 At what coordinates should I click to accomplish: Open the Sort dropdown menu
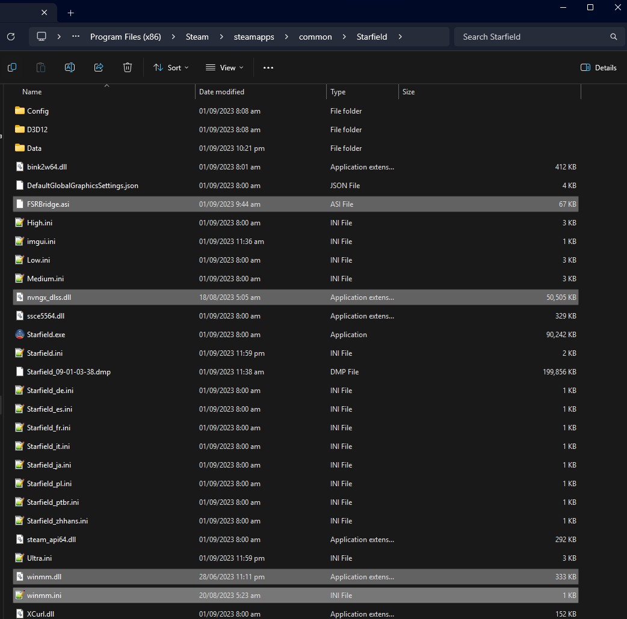pyautogui.click(x=171, y=67)
